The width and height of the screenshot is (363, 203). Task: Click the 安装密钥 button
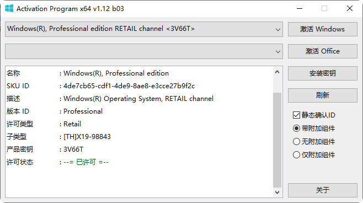pos(323,73)
